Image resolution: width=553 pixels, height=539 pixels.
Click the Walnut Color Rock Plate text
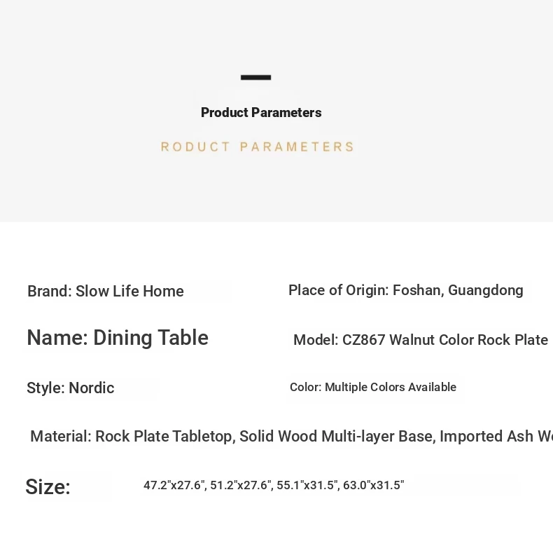pos(469,340)
